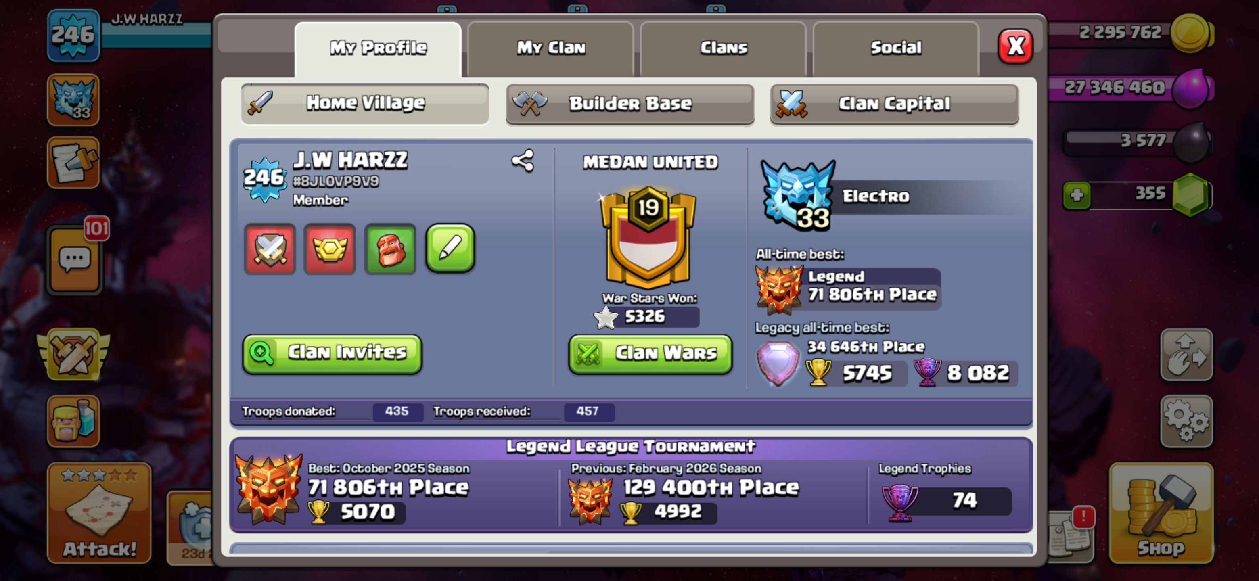Open the green edit pencil icon
The image size is (1259, 581).
coord(450,248)
